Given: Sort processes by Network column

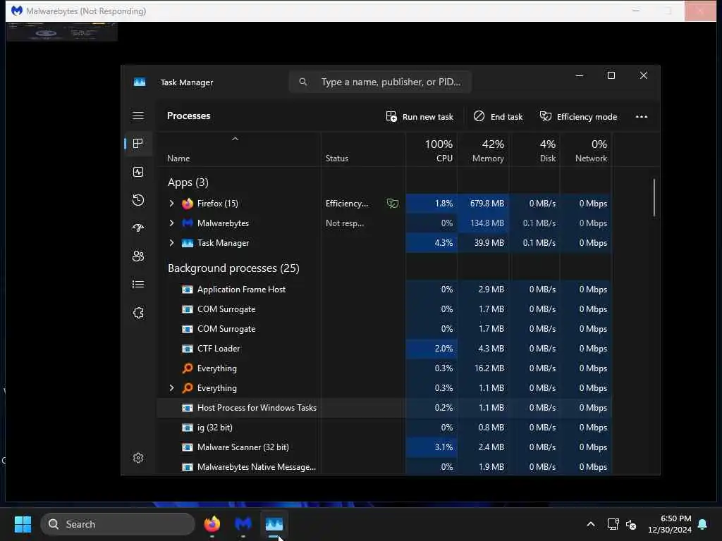Looking at the screenshot, I should click(x=586, y=151).
